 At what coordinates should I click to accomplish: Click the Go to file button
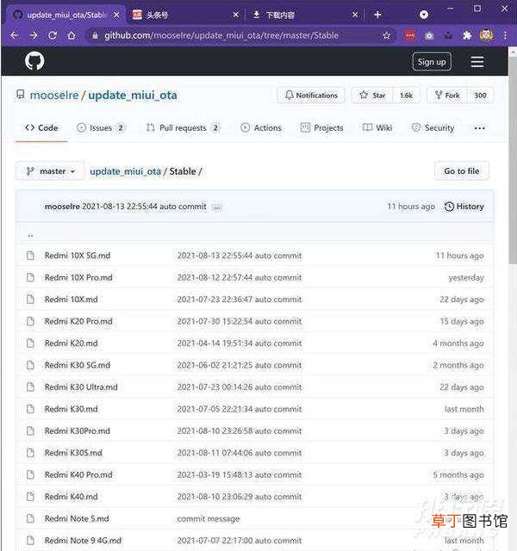click(x=462, y=171)
